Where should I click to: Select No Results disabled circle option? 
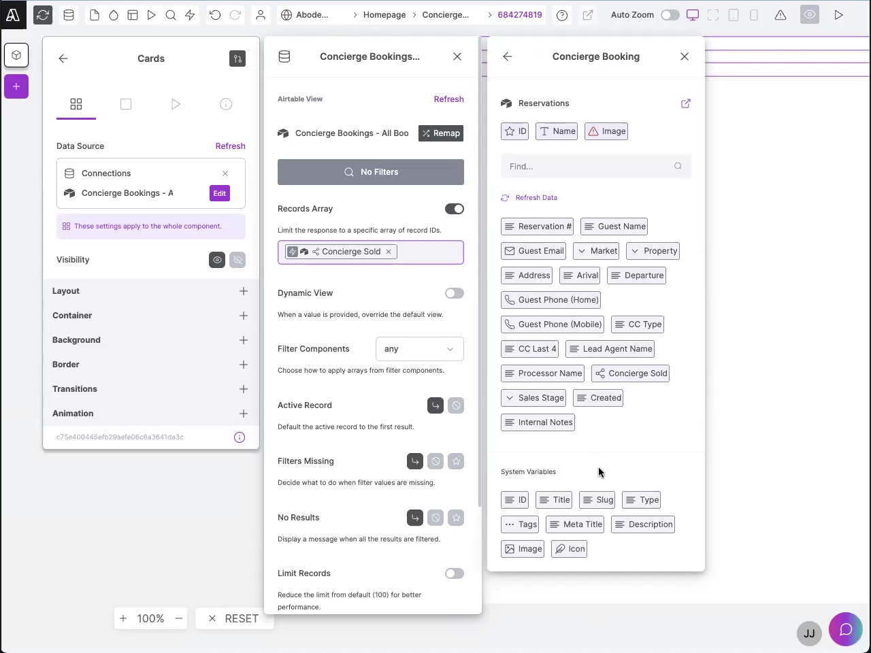click(x=435, y=518)
